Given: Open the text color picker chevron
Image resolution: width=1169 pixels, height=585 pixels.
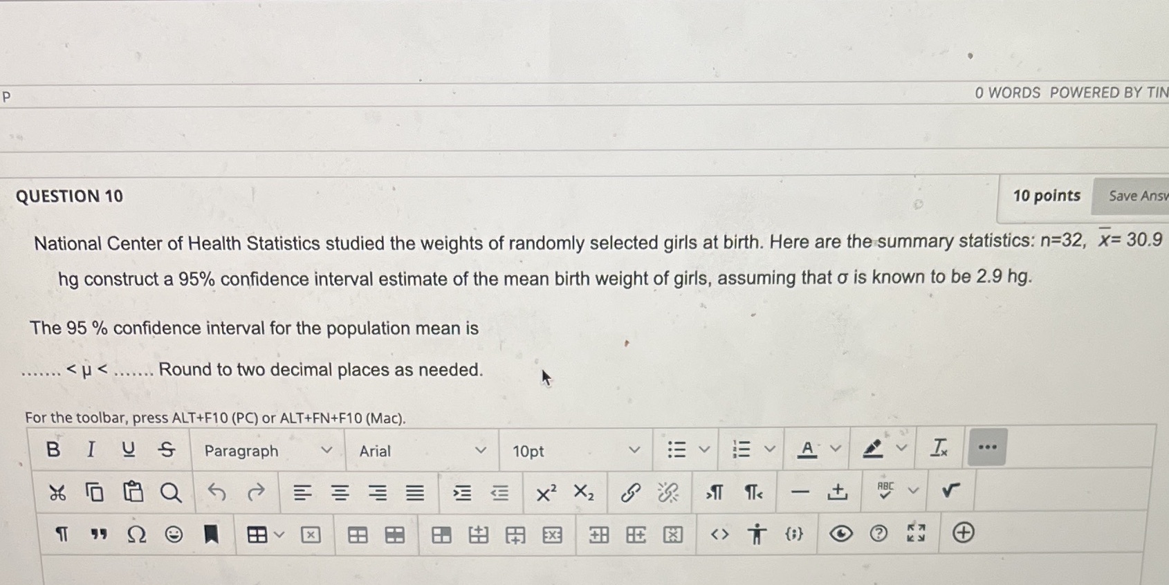Looking at the screenshot, I should [x=835, y=449].
